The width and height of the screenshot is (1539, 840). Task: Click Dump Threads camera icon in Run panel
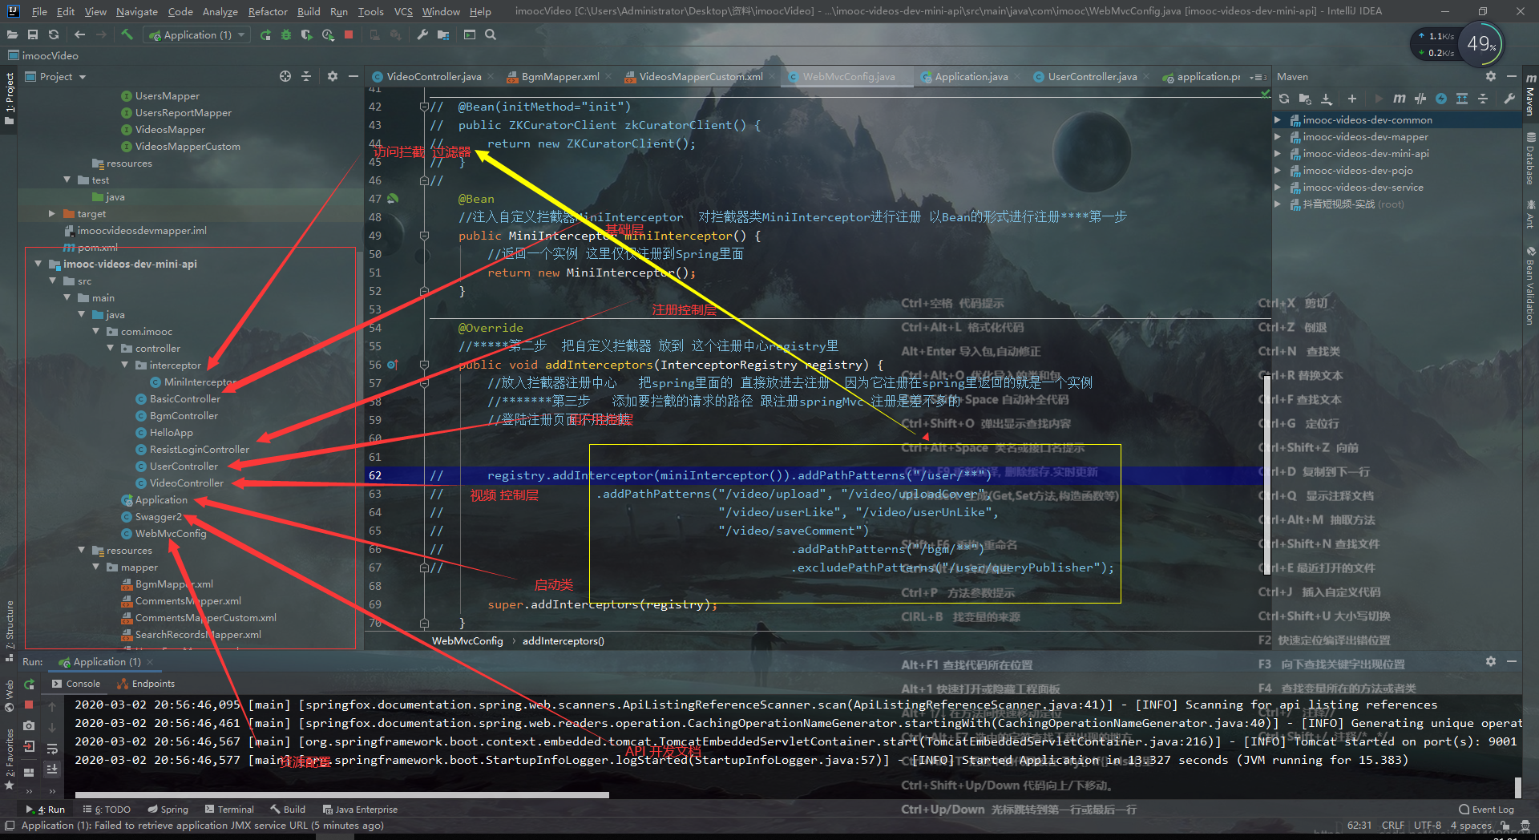(29, 725)
